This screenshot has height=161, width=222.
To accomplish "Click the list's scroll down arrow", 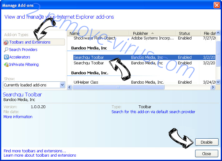I will [x=218, y=82].
